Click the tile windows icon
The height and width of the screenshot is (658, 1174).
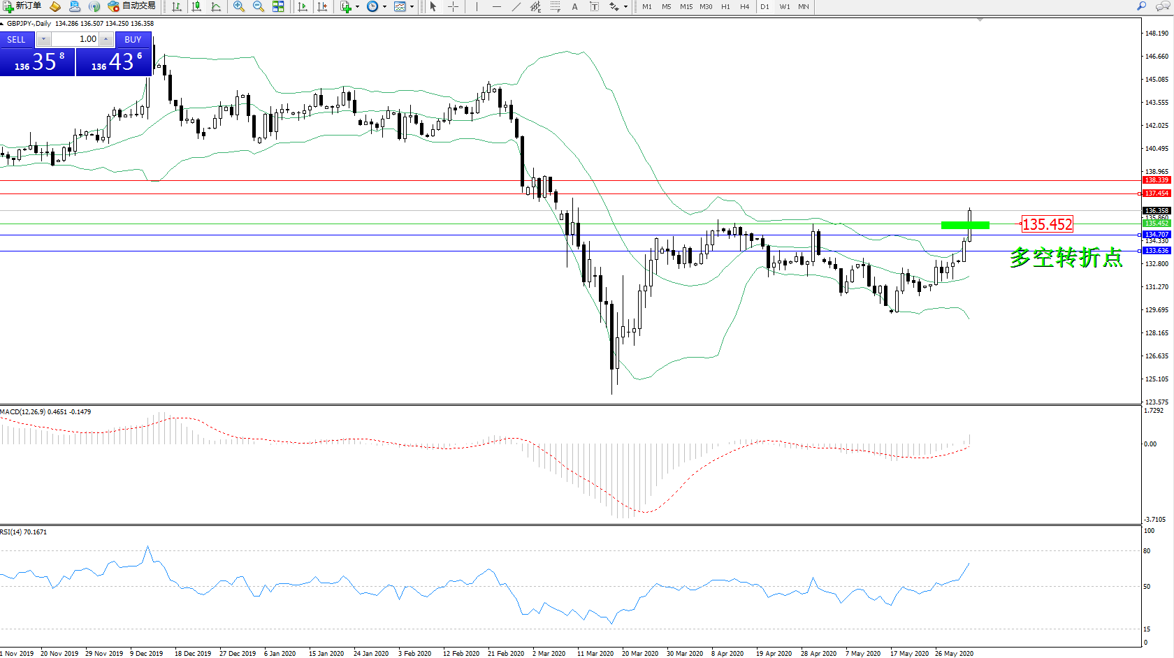coord(278,6)
